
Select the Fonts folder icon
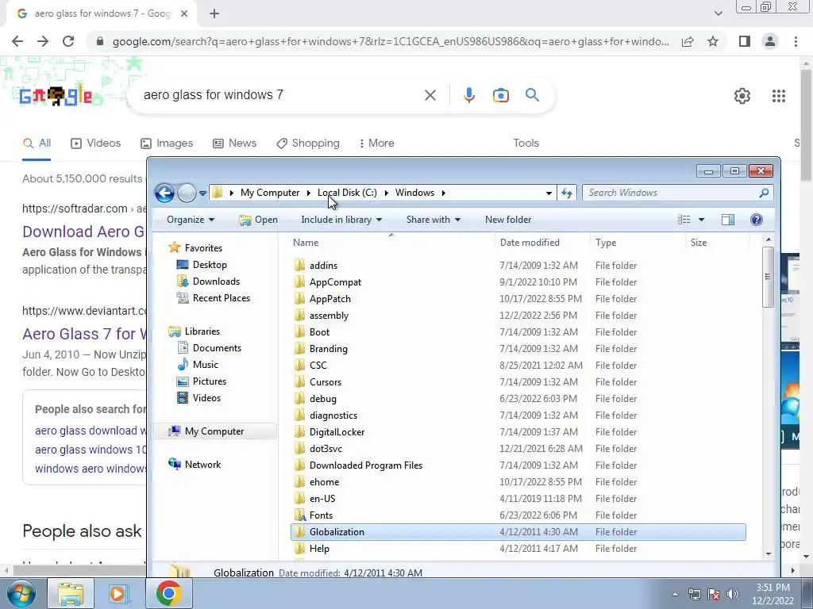point(299,515)
